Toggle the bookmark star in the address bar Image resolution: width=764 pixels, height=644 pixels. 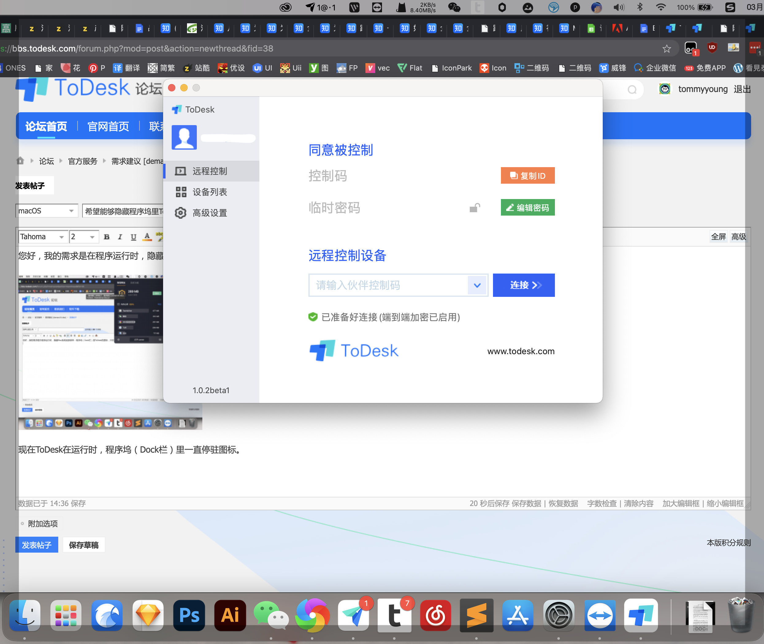coord(667,48)
